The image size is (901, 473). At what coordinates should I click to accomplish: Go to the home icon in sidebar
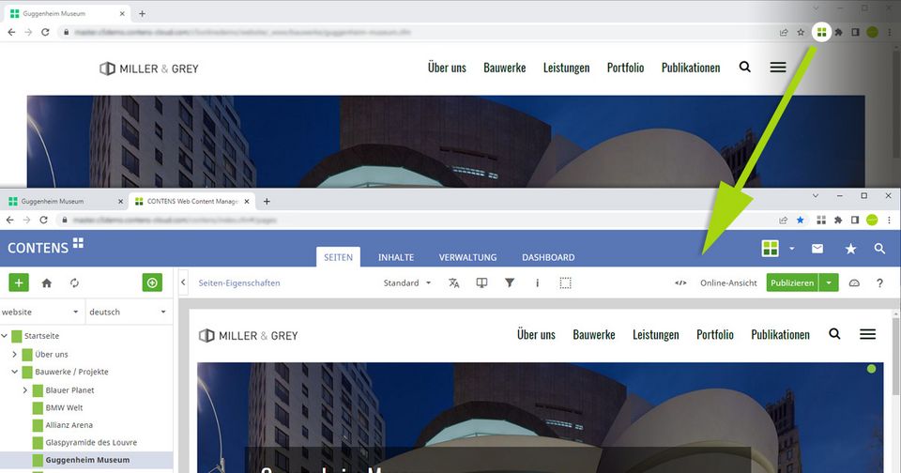coord(47,282)
